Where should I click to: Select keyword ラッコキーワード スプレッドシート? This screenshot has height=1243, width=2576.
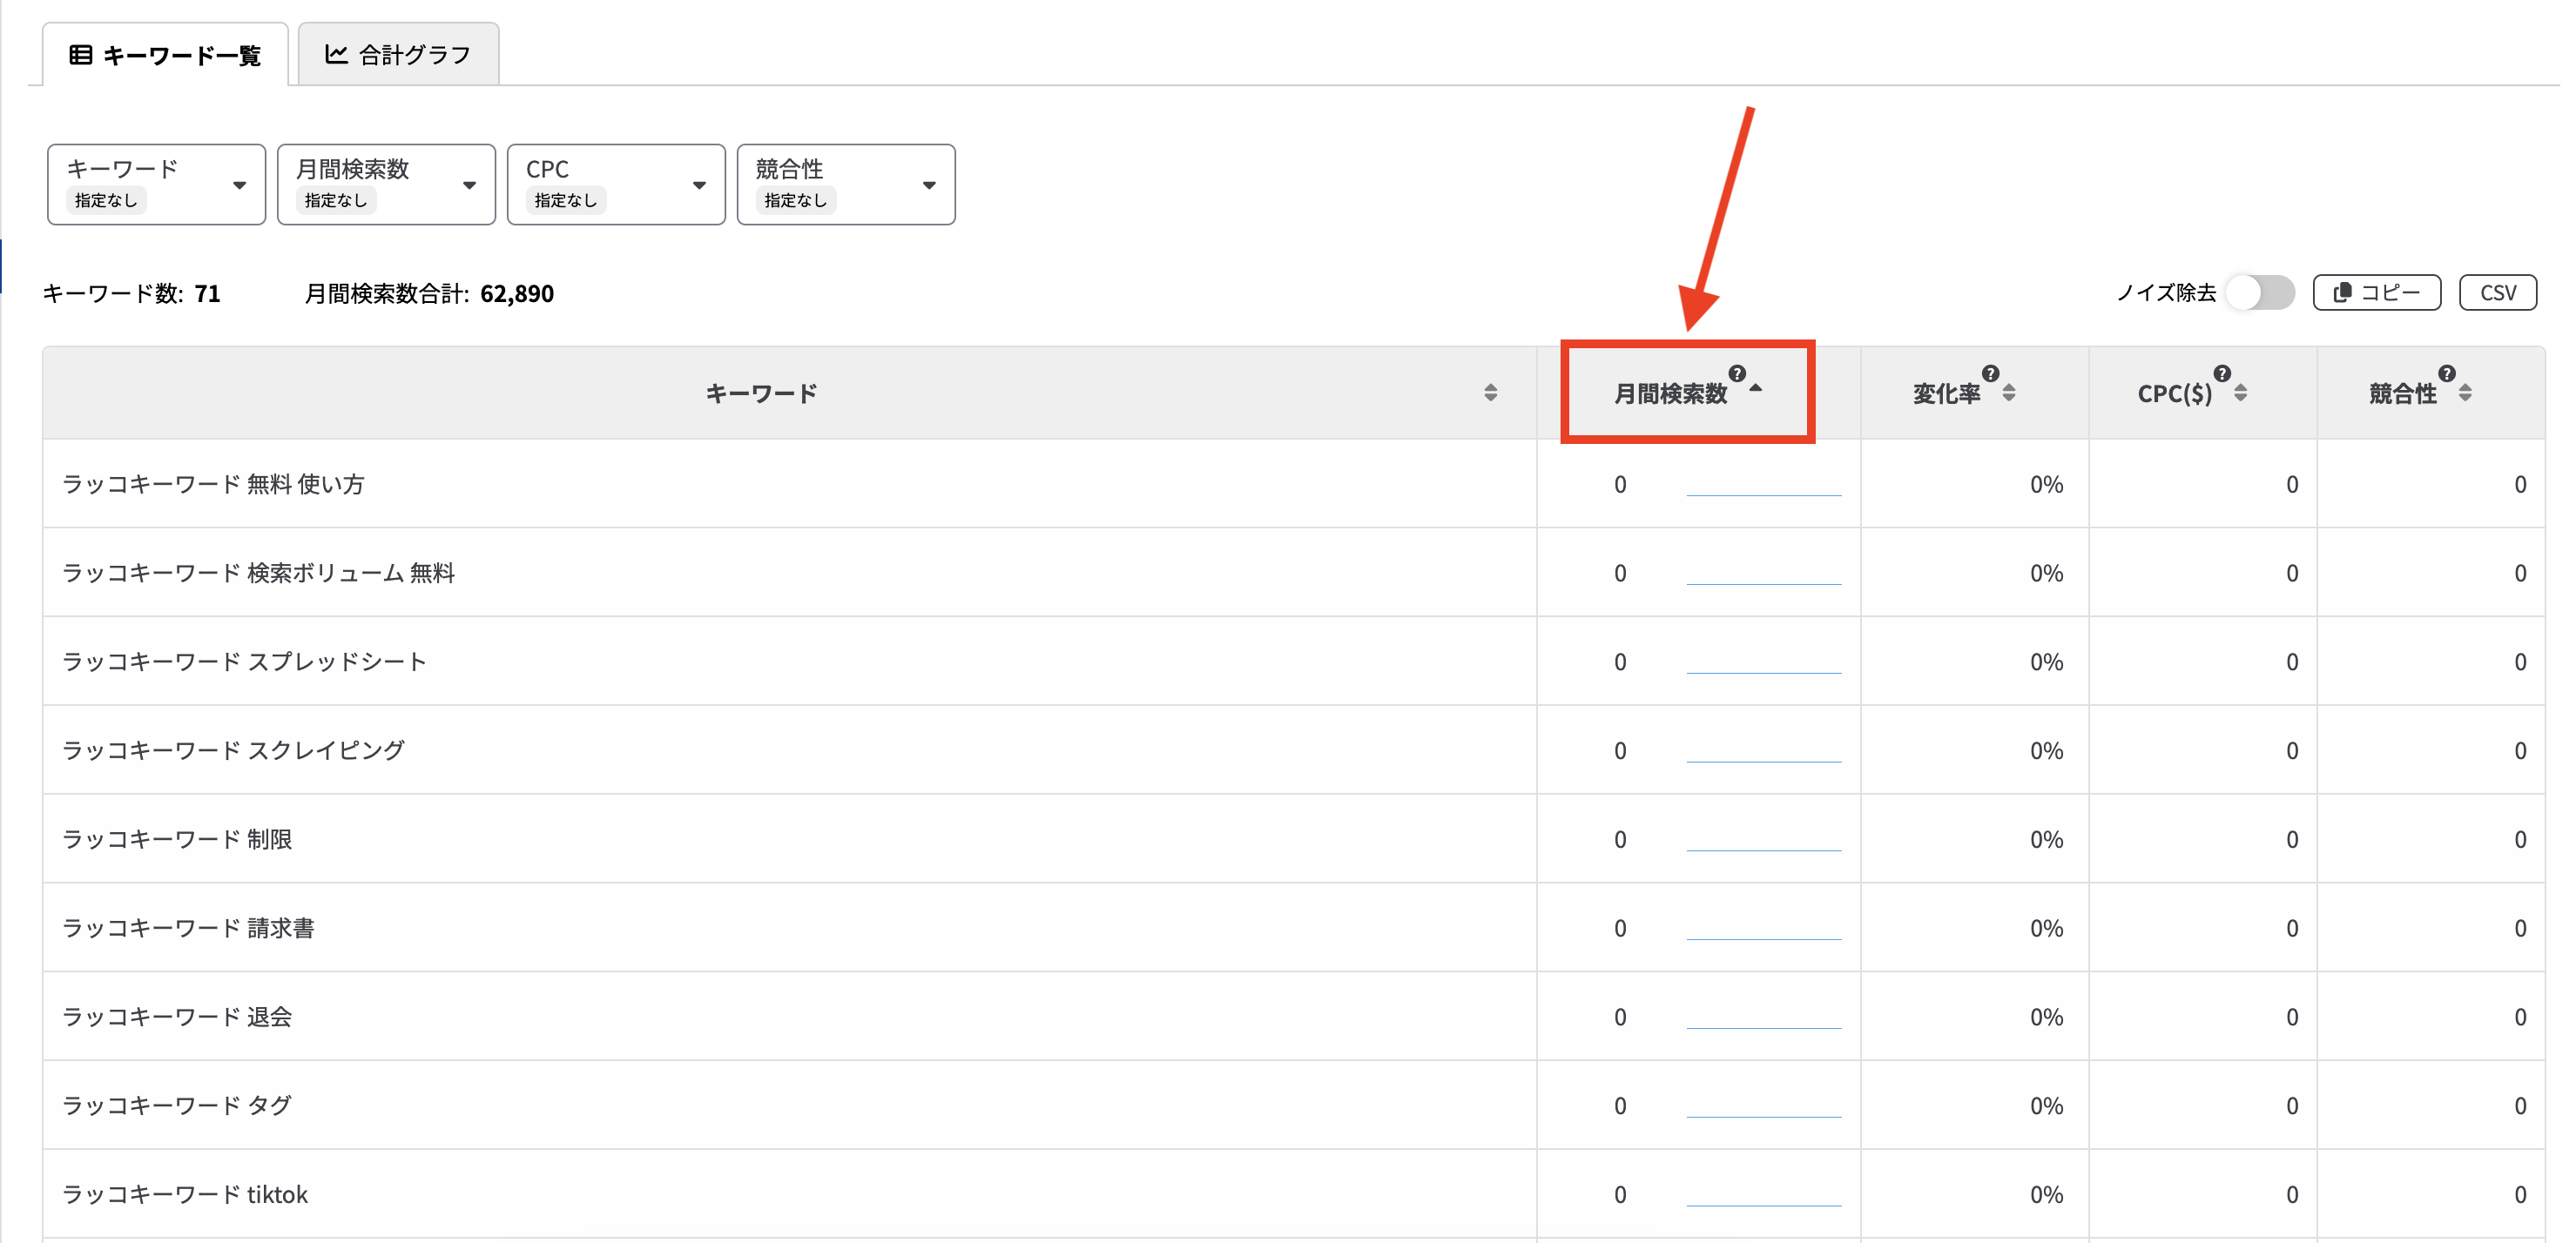pos(244,662)
